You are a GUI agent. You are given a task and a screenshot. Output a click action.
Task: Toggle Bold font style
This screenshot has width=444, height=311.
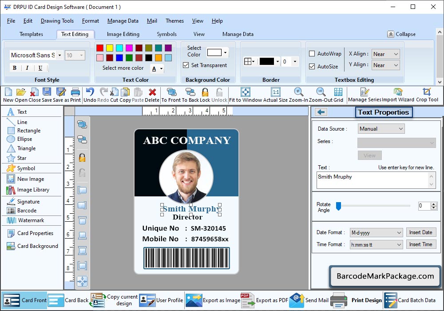pos(15,68)
